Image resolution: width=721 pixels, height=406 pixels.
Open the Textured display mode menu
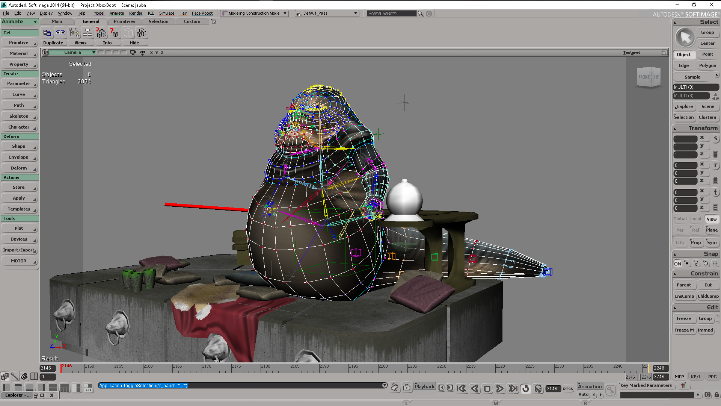pyautogui.click(x=632, y=53)
